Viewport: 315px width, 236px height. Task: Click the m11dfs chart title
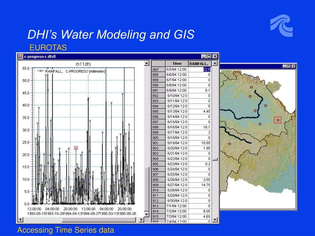pyautogui.click(x=83, y=64)
